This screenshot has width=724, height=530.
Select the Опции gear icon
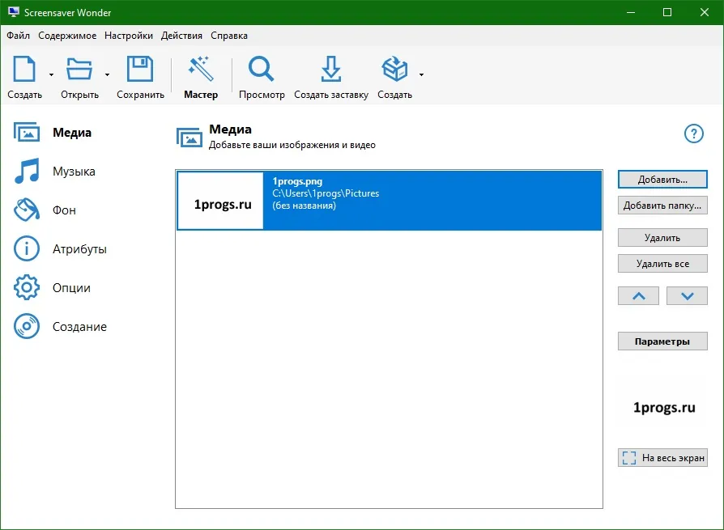point(26,287)
